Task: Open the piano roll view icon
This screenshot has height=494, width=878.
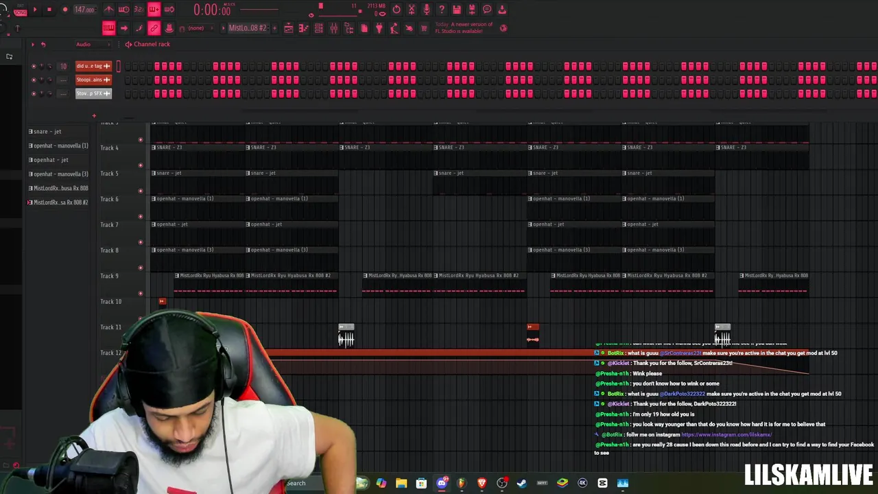Action: tap(304, 28)
